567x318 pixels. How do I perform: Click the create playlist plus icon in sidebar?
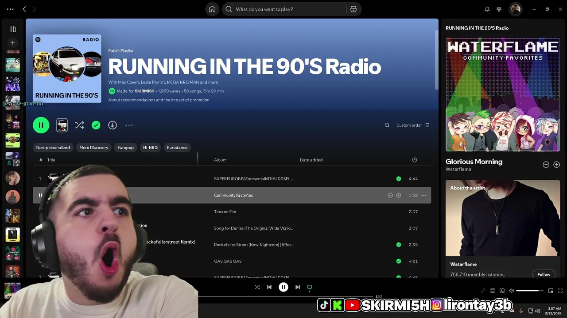click(x=12, y=43)
